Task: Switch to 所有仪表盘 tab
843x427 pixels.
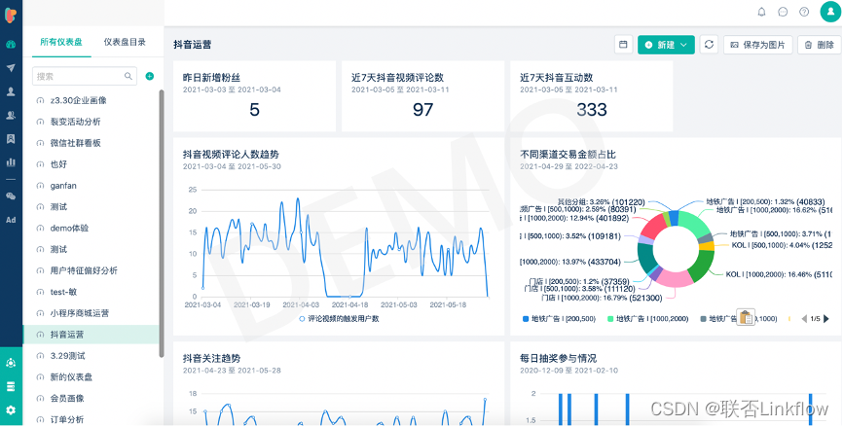Action: [x=60, y=42]
